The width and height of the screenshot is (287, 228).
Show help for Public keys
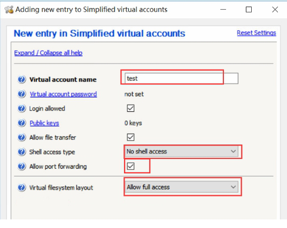point(21,123)
